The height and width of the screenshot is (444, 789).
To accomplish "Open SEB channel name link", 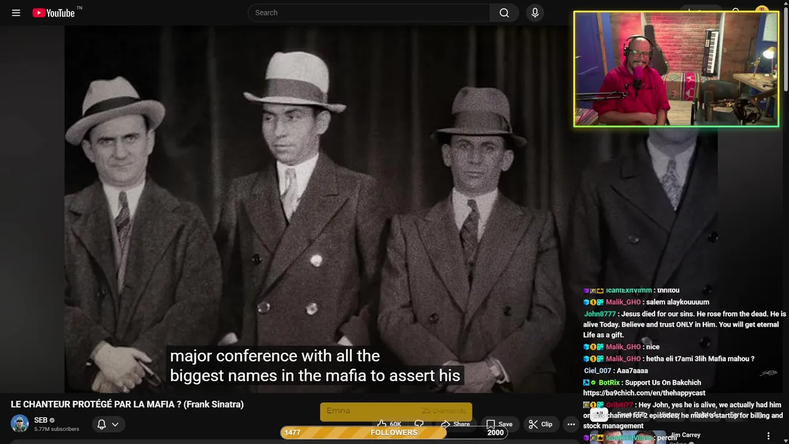I will (41, 420).
